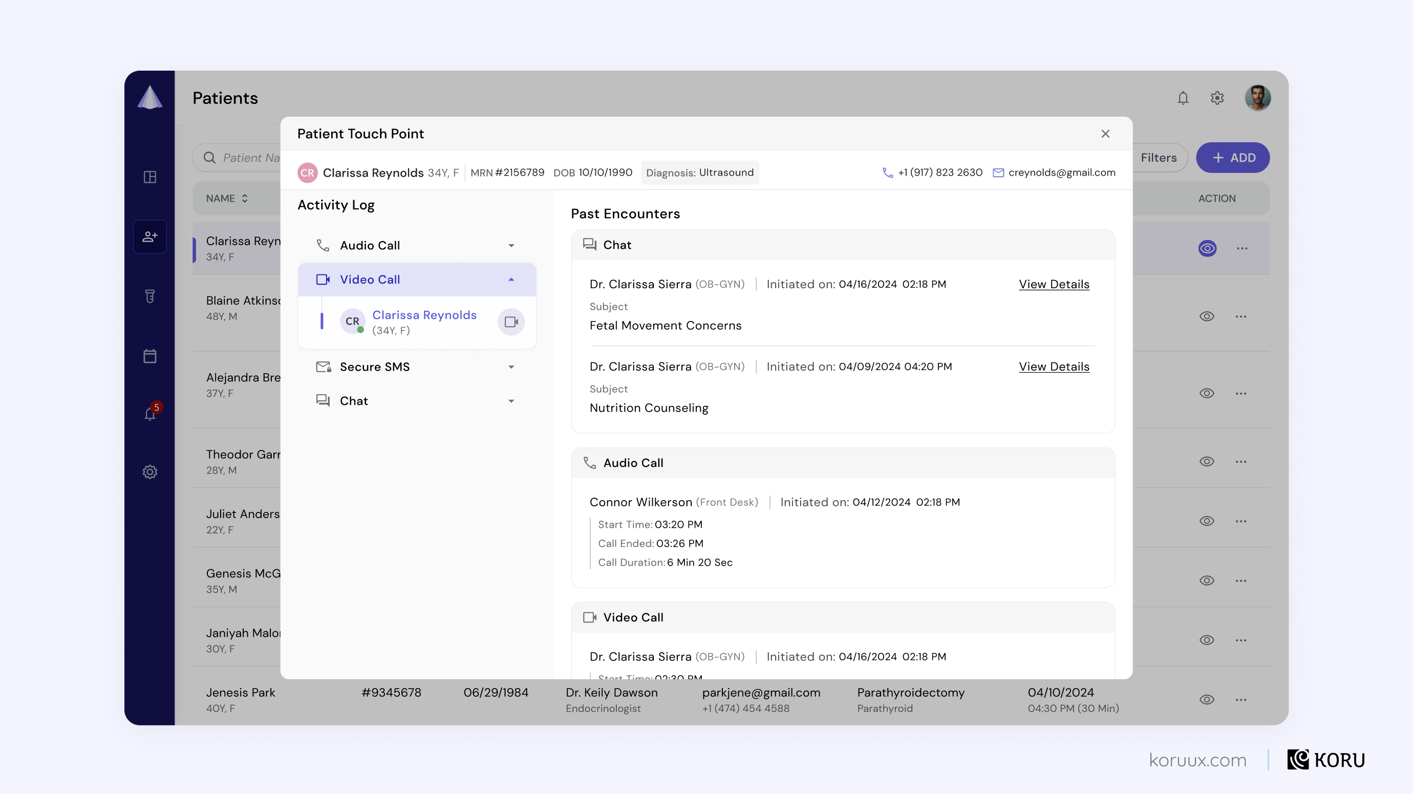
Task: Click the +ADD button
Action: [1233, 157]
